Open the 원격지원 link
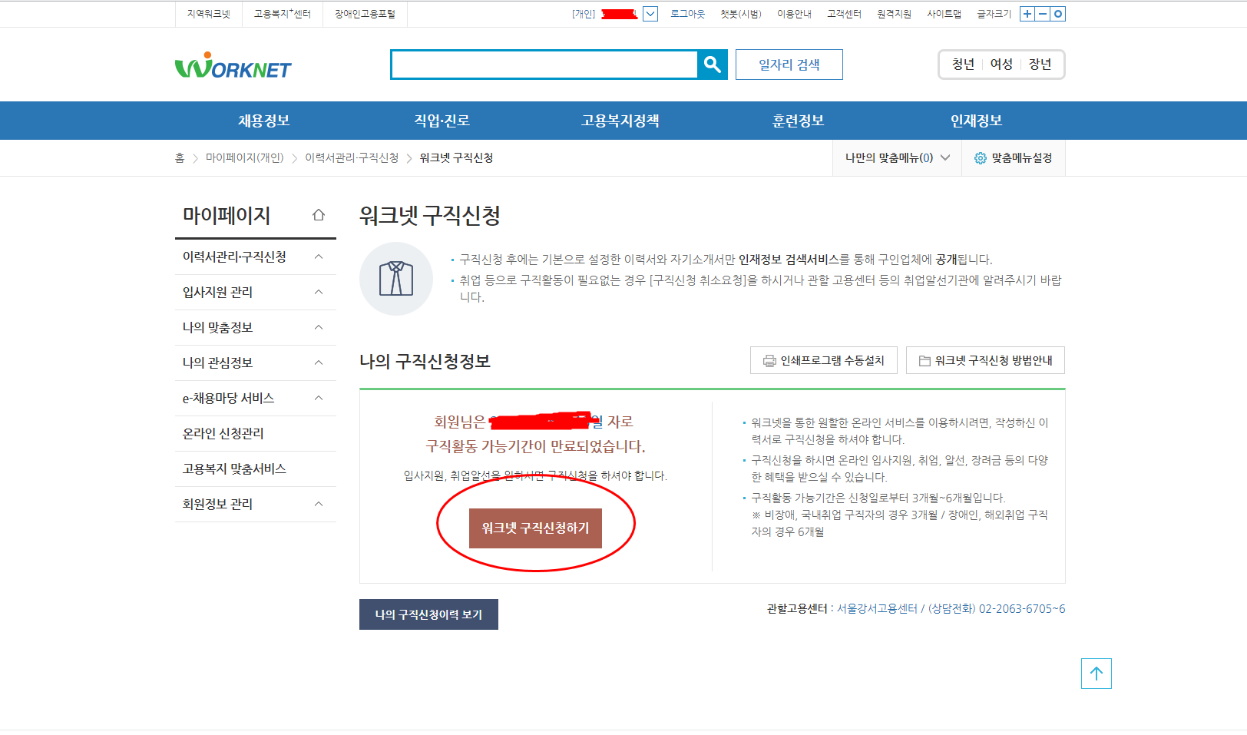The width and height of the screenshot is (1247, 735). coord(894,14)
